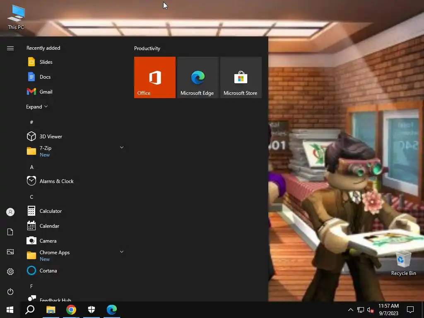Open the Calendar app

[76, 226]
